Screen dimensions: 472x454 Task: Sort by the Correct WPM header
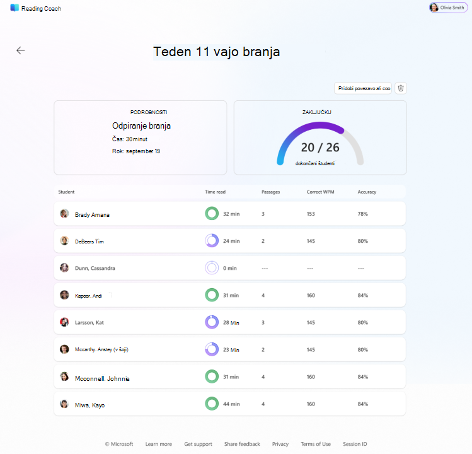(320, 192)
